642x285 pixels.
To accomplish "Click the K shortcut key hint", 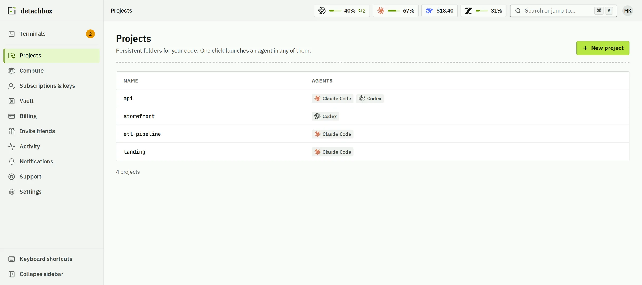I will [x=609, y=11].
